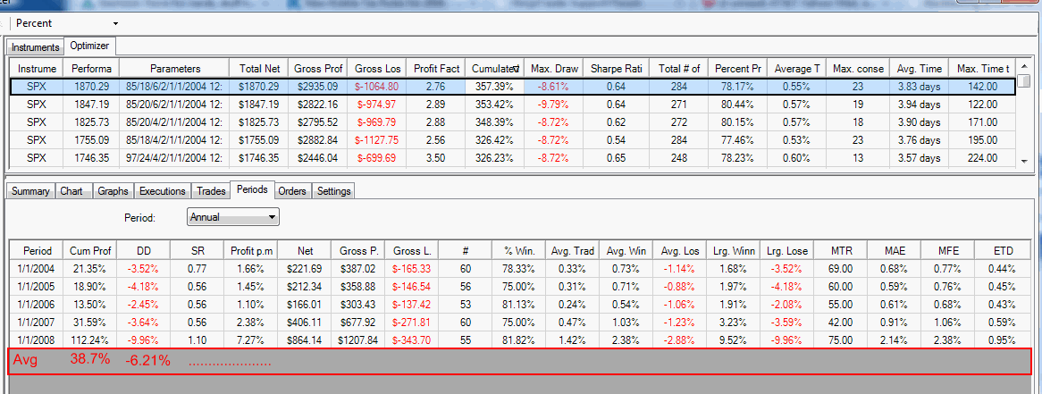1042x394 pixels.
Task: Sort periods by DD column header
Action: coord(143,251)
